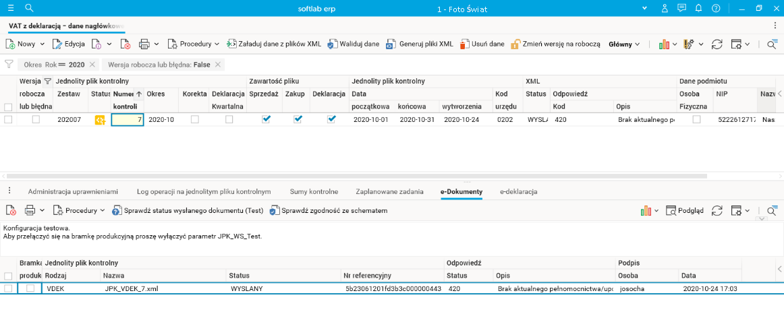Toggle the Osoba Fizyczna checkbox in the row
The height and width of the screenshot is (316, 784).
696,119
